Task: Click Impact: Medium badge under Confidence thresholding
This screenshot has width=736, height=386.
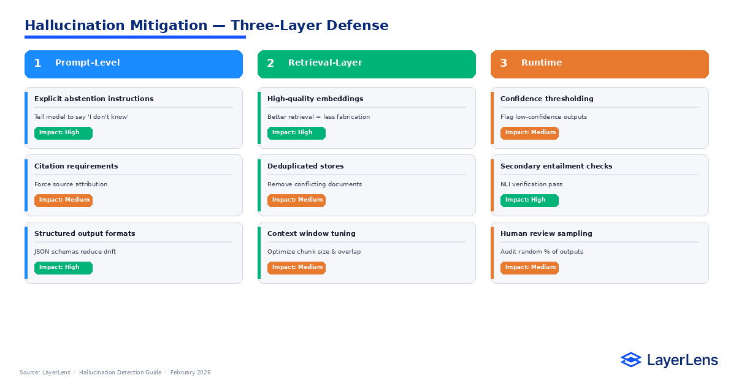Action: tap(529, 133)
